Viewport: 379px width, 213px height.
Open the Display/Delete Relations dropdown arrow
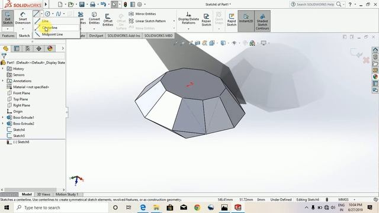click(188, 29)
